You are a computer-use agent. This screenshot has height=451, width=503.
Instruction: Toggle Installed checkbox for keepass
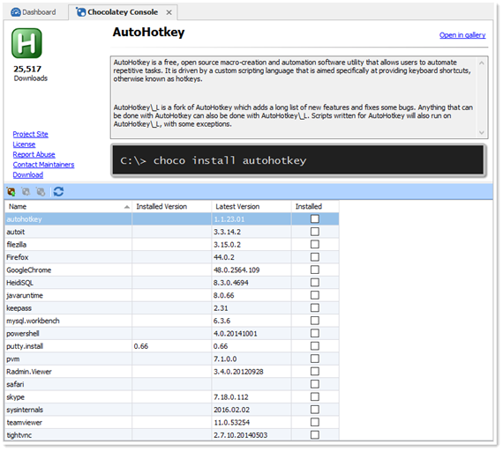tap(315, 307)
